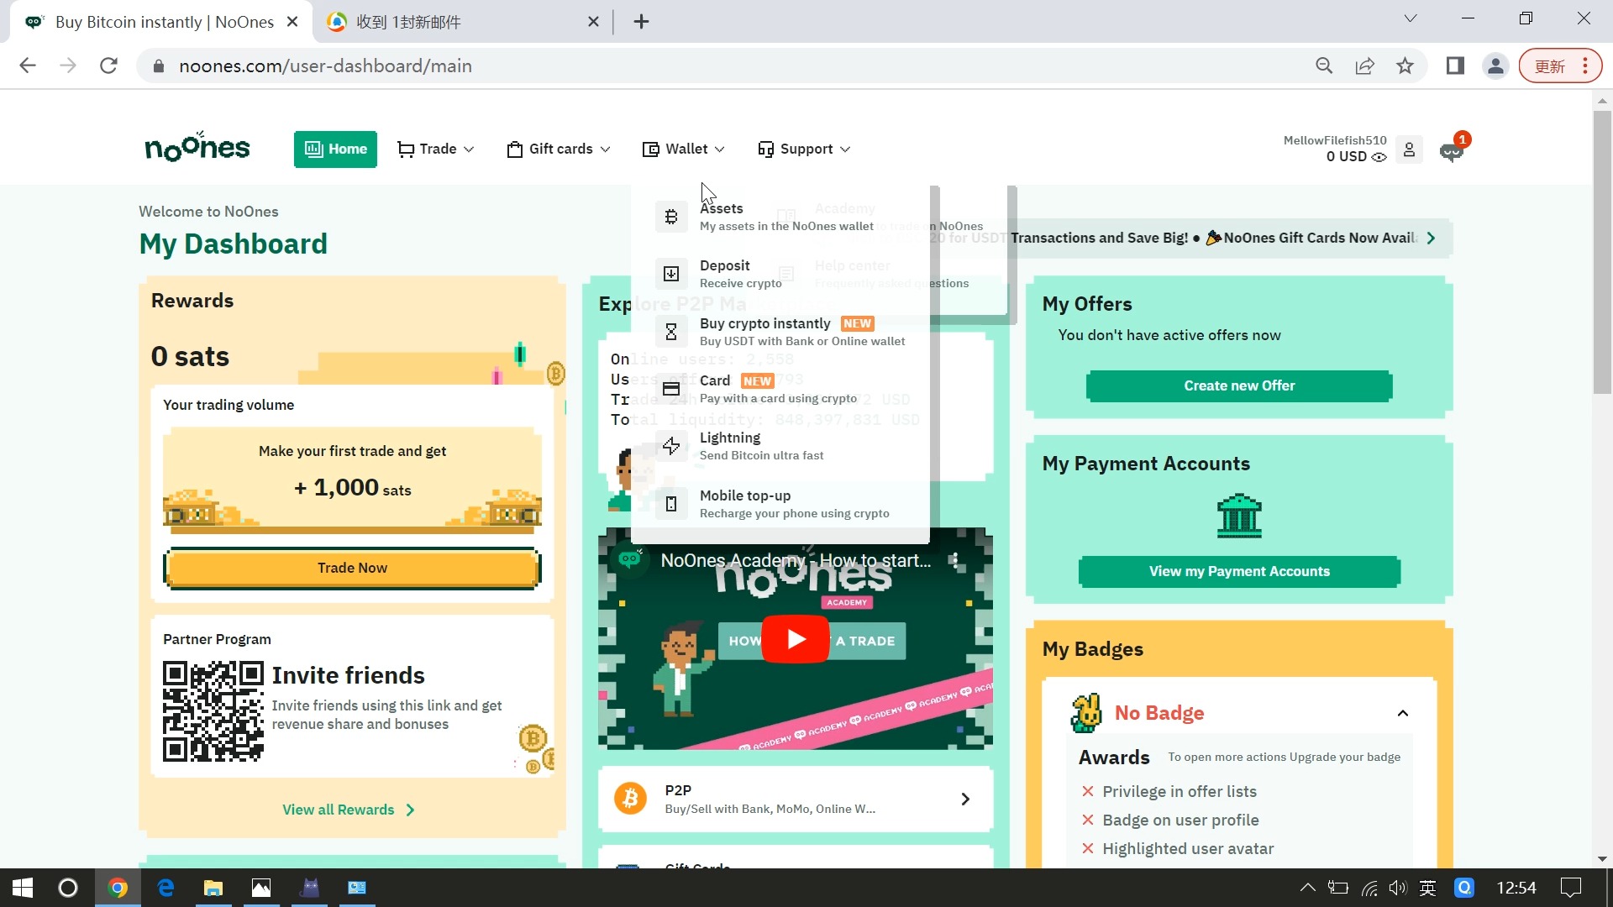Image resolution: width=1613 pixels, height=907 pixels.
Task: Open video options three-dot menu
Action: (x=954, y=560)
